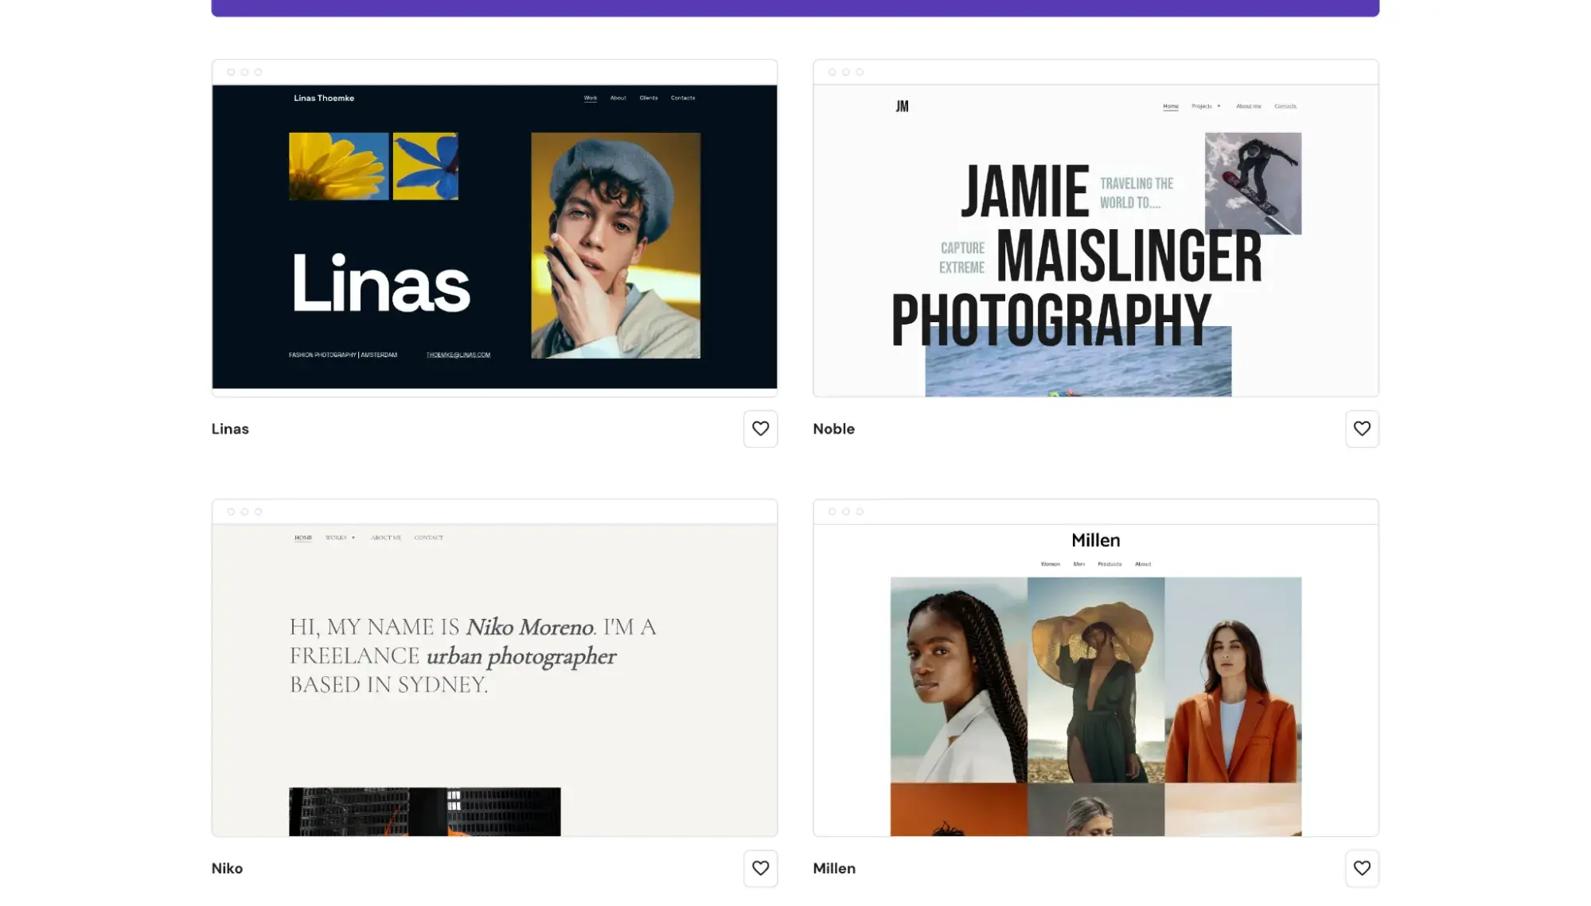Favorite the Linas template with the heart icon
Image resolution: width=1591 pixels, height=906 pixels.
coord(760,429)
